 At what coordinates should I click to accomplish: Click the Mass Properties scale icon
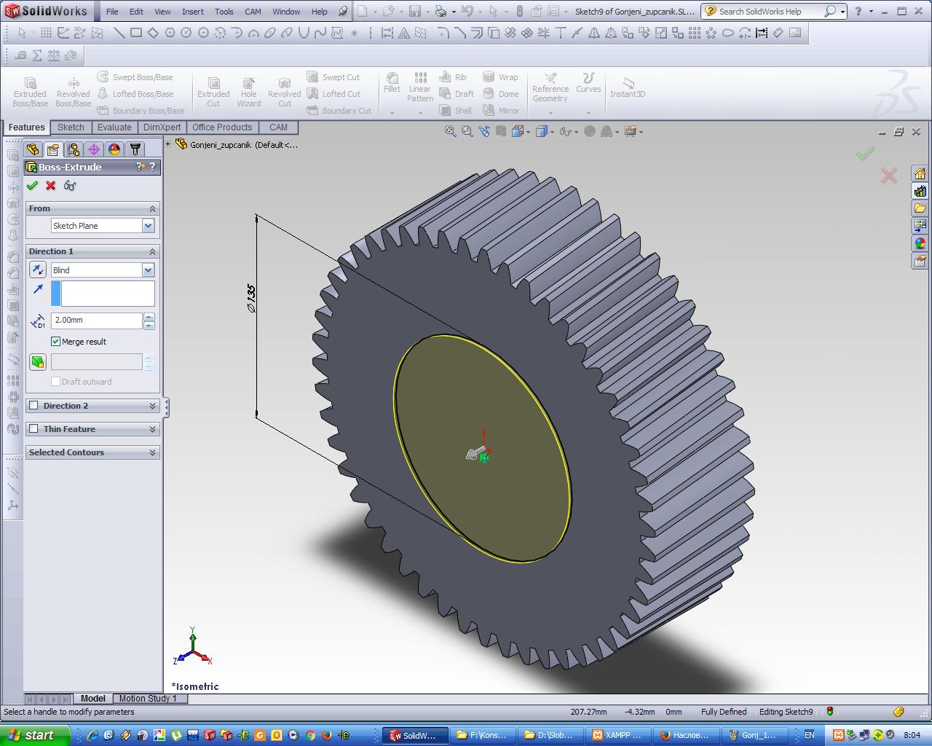tap(53, 55)
